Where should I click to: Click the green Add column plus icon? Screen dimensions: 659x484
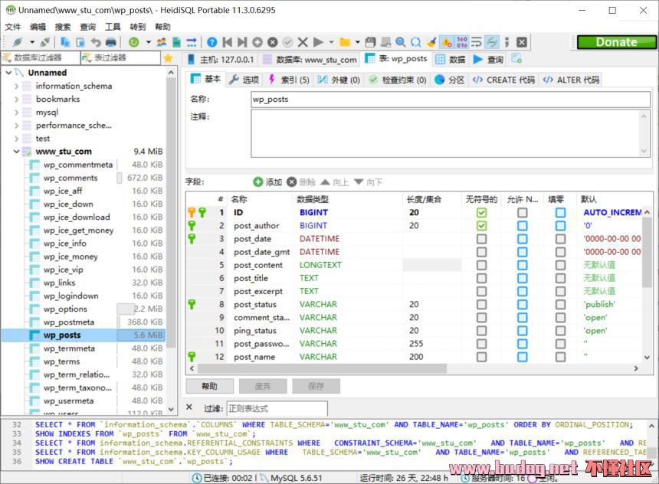click(x=257, y=182)
